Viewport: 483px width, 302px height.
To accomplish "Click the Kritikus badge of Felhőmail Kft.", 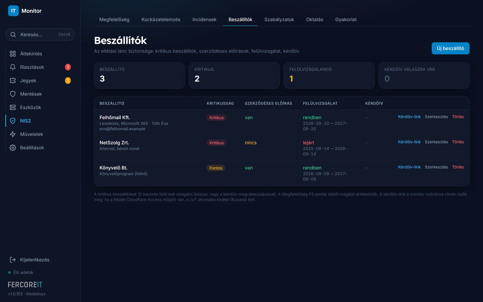I will click(216, 118).
